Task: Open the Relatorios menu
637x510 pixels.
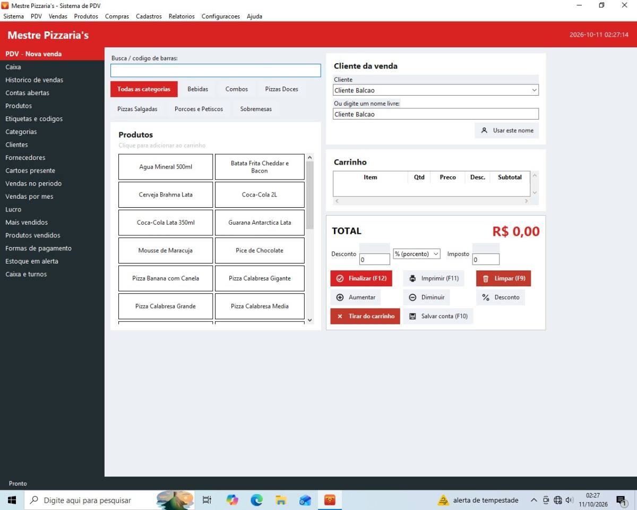Action: (x=182, y=16)
